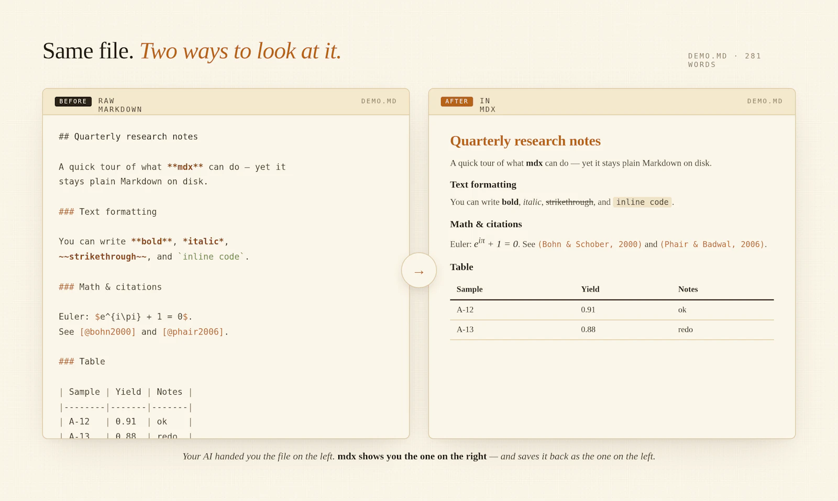Viewport: 838px width, 501px height.
Task: Click the A-13 cell in the rendered table
Action: 465,330
